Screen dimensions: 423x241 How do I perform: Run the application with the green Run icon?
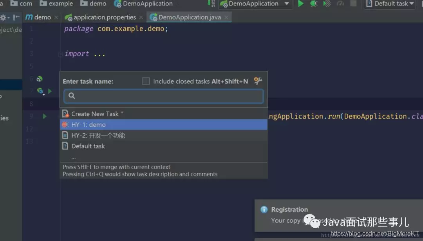tap(300, 4)
